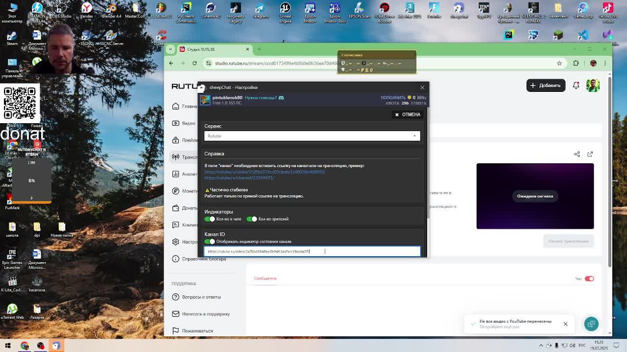The height and width of the screenshot is (352, 627).
Task: Click the Начать трансляцию button
Action: click(x=568, y=241)
